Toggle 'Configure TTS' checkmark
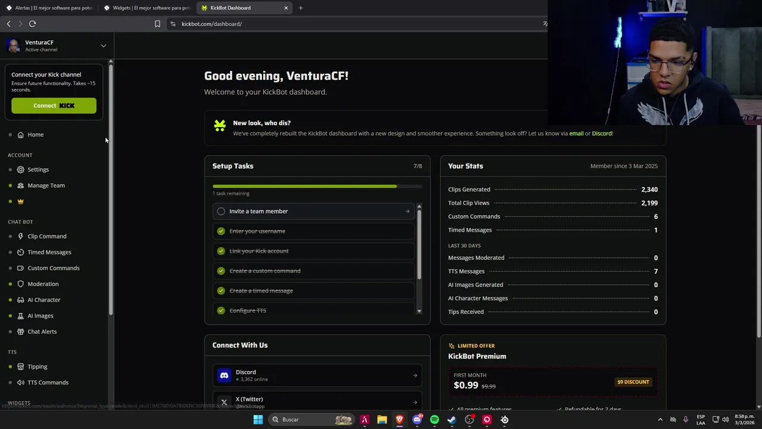Viewport: 762px width, 429px height. pyautogui.click(x=221, y=310)
